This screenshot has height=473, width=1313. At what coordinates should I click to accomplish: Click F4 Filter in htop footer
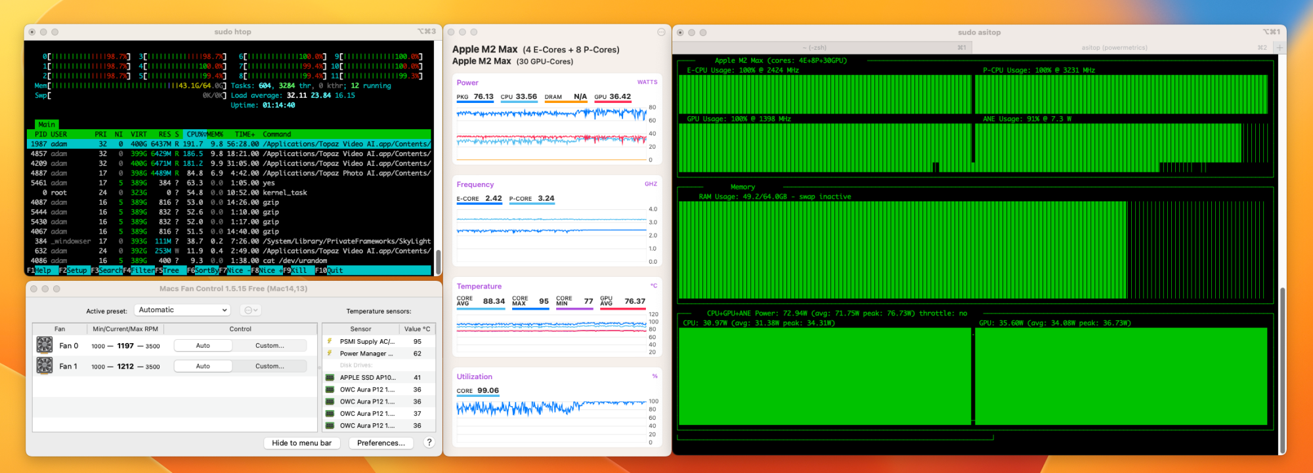click(139, 270)
